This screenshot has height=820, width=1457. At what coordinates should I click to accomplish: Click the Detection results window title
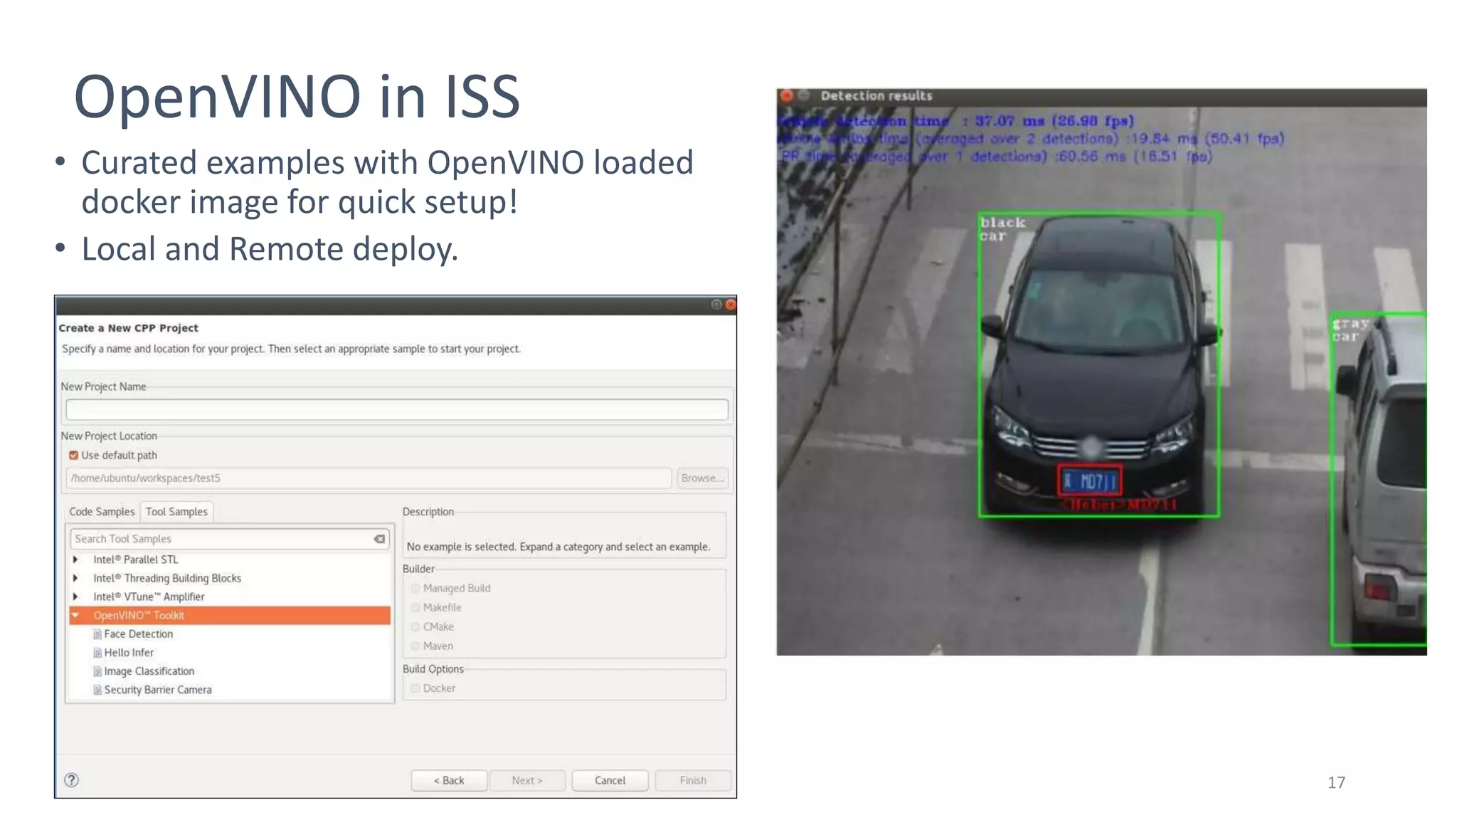(x=876, y=95)
